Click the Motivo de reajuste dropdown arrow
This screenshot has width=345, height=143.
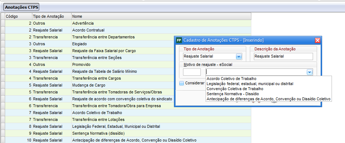click(x=309, y=72)
